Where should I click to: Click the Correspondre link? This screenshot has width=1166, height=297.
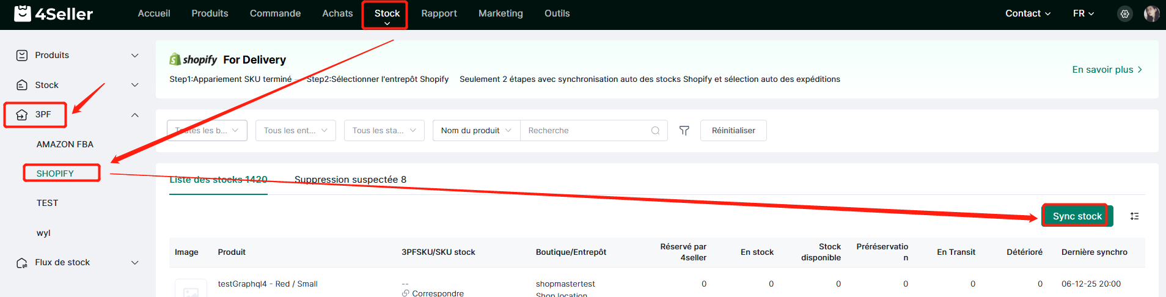[438, 293]
